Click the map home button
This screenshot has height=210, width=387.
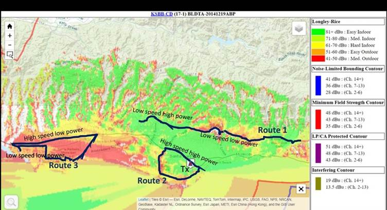pos(10,26)
